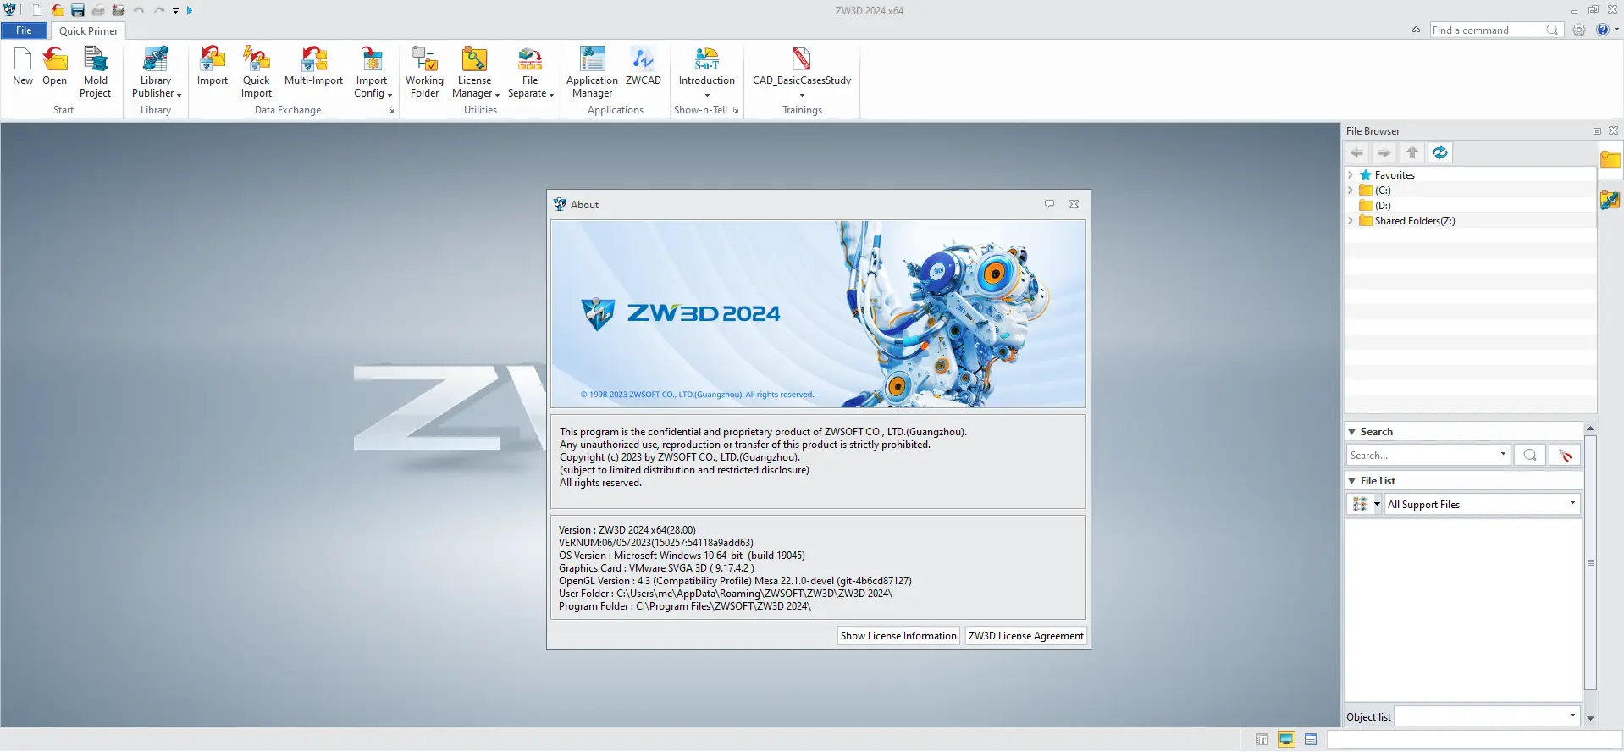
Task: Click the User Folder path text
Action: [726, 594]
